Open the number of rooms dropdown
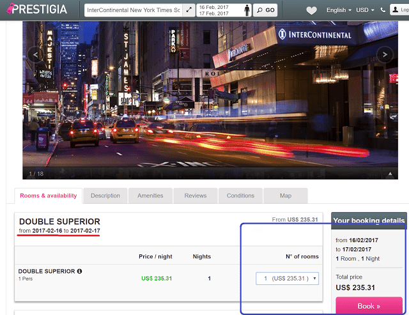Viewport: 409px width, 315px height. coord(287,279)
